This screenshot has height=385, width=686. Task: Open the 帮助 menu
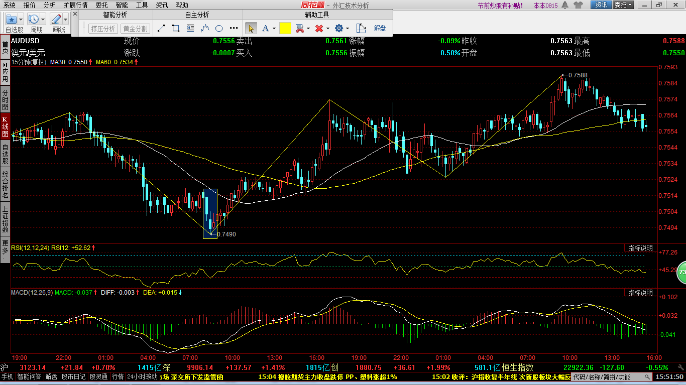pyautogui.click(x=182, y=5)
